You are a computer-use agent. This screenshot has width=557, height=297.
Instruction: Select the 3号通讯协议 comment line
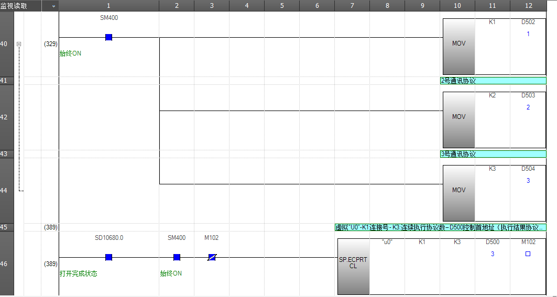(x=493, y=154)
